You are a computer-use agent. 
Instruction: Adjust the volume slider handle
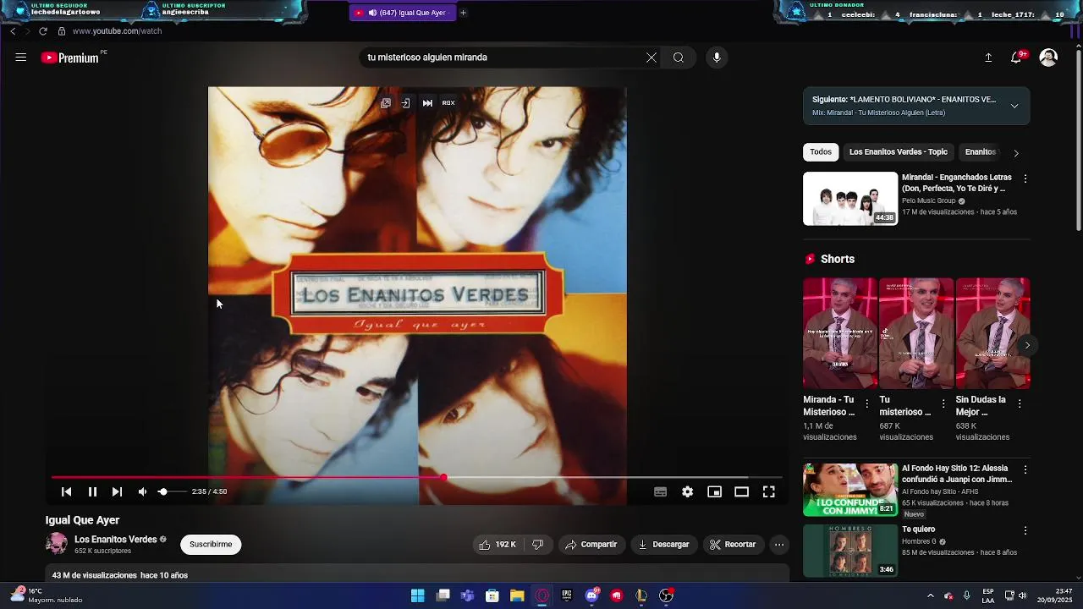pos(162,491)
